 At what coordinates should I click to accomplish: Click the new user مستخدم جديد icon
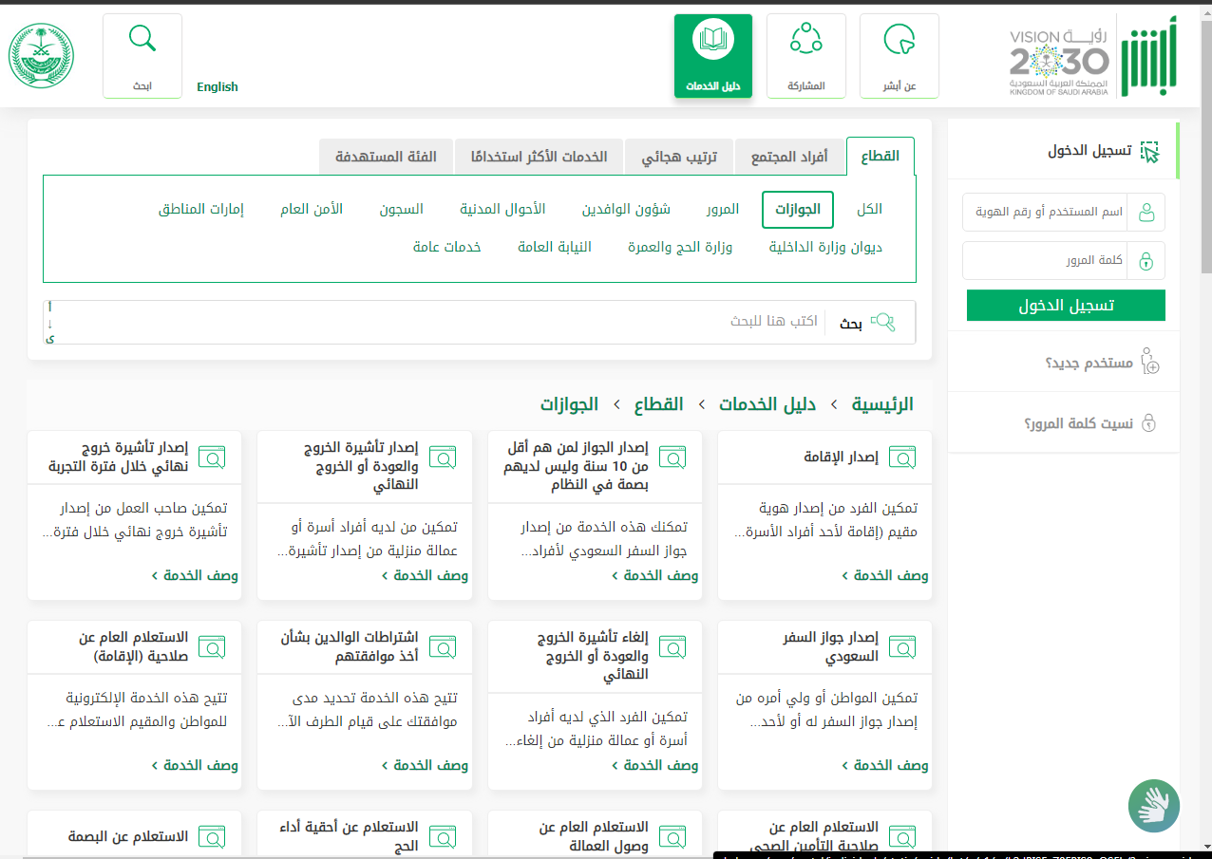click(x=1148, y=361)
